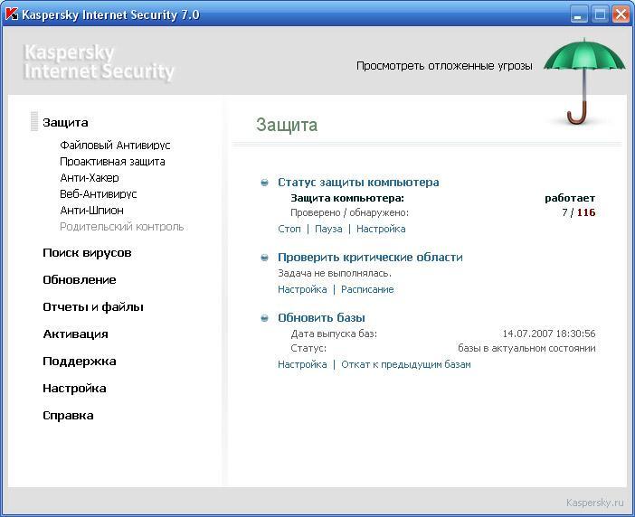
Task: Click bullet icon beside Обновить базы
Action: tap(264, 318)
